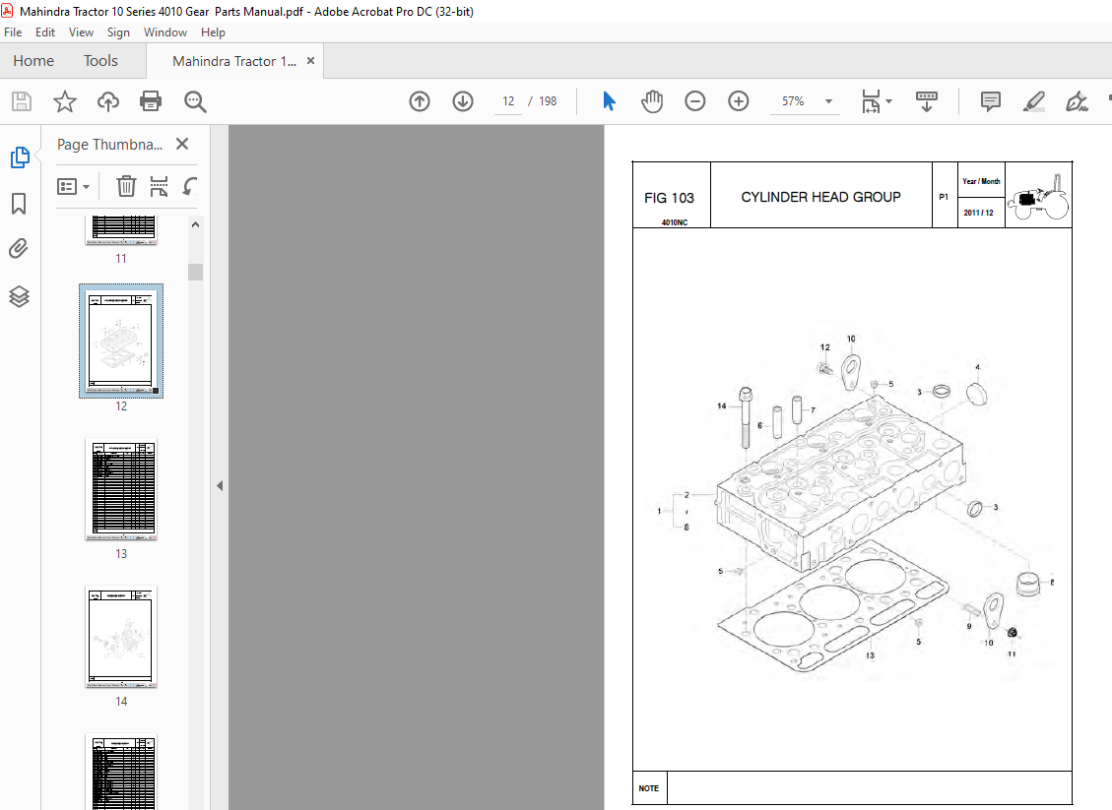The image size is (1112, 810).
Task: Add the document to starred favorites
Action: click(x=65, y=101)
